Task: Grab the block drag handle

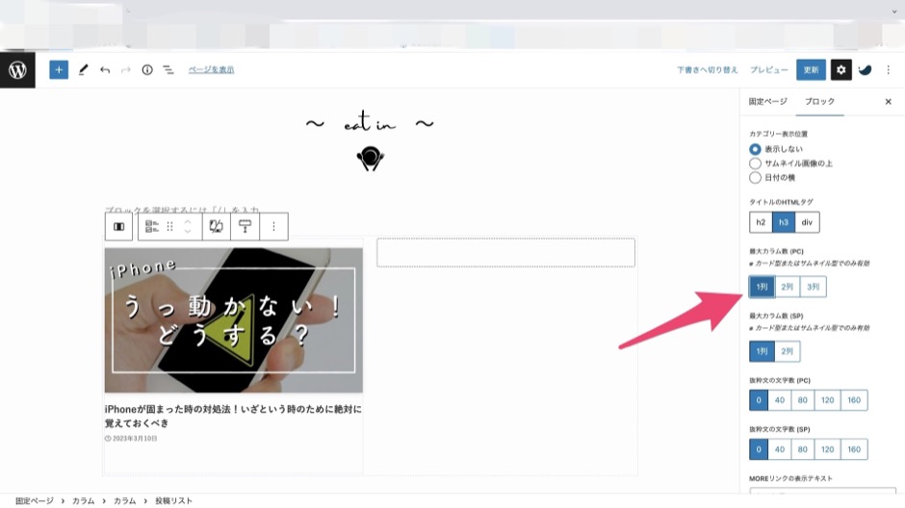Action: point(169,227)
